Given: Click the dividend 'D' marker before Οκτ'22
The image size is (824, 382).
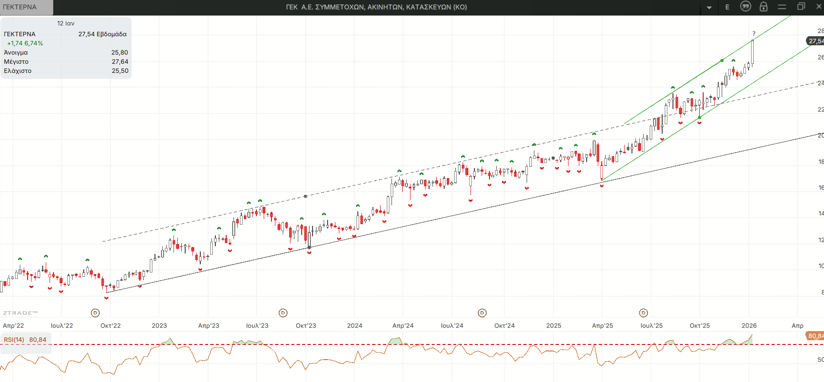Looking at the screenshot, I should click(95, 313).
